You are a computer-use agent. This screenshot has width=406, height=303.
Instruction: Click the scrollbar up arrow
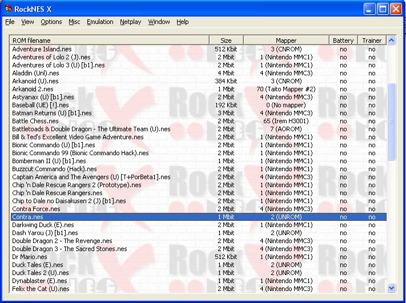391,41
